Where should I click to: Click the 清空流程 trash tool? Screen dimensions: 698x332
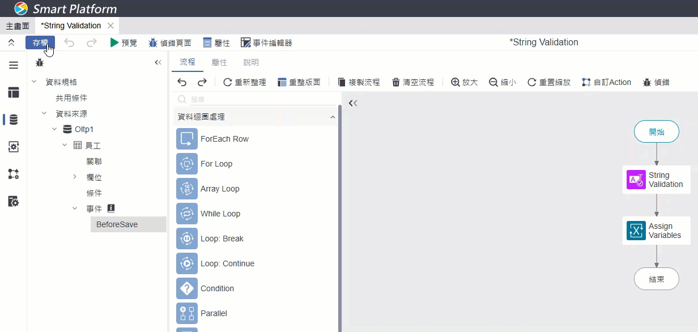click(413, 82)
